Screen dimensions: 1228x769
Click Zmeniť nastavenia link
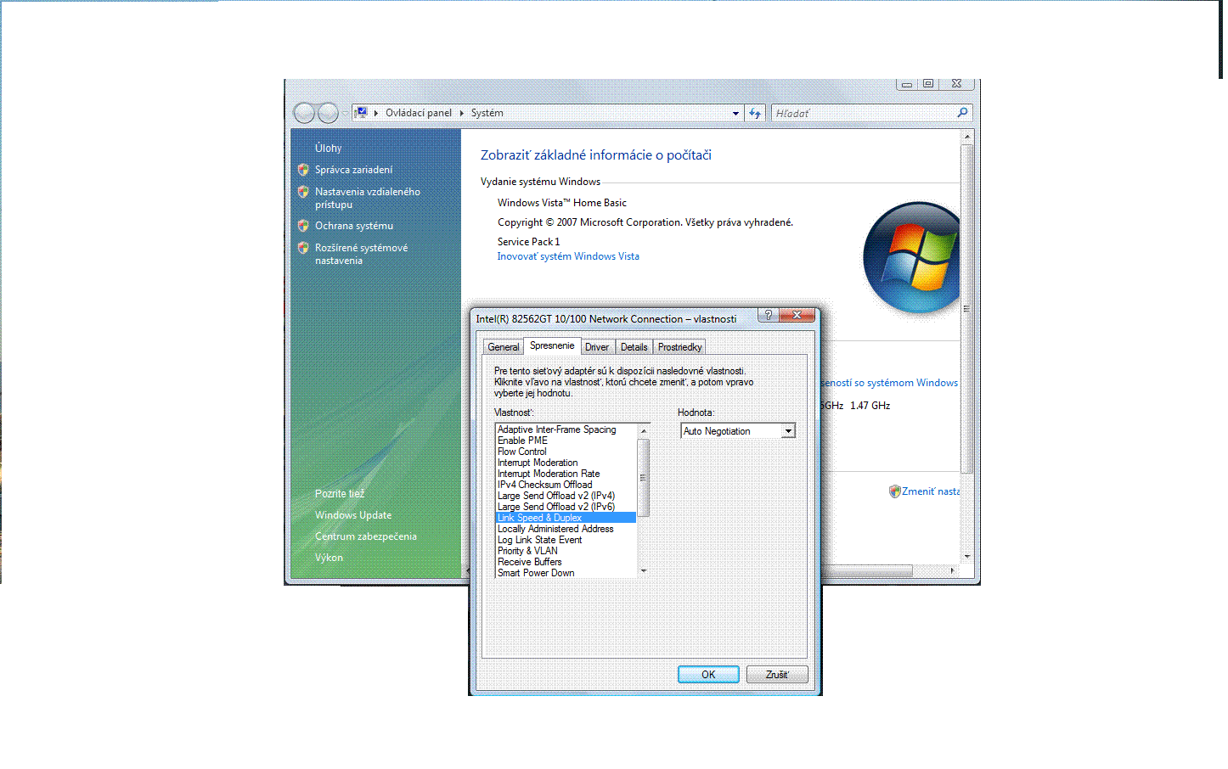click(931, 491)
